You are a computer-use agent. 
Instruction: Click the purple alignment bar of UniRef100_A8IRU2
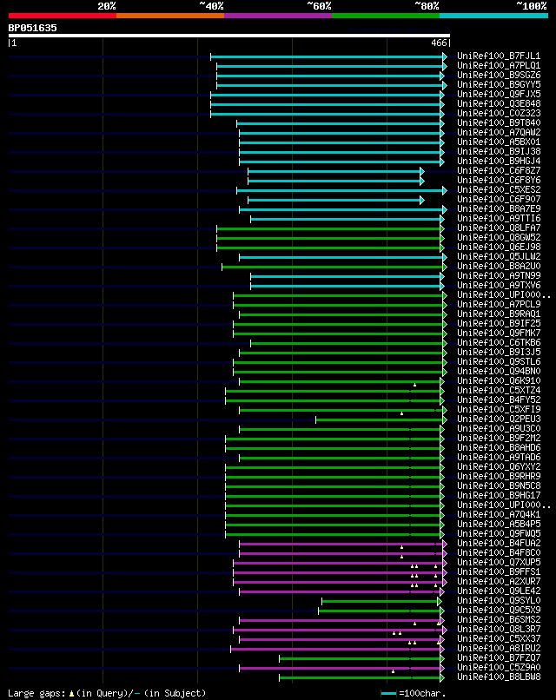coord(337,649)
